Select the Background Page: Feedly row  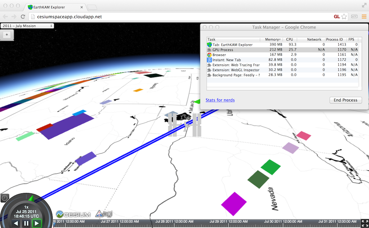(x=283, y=75)
